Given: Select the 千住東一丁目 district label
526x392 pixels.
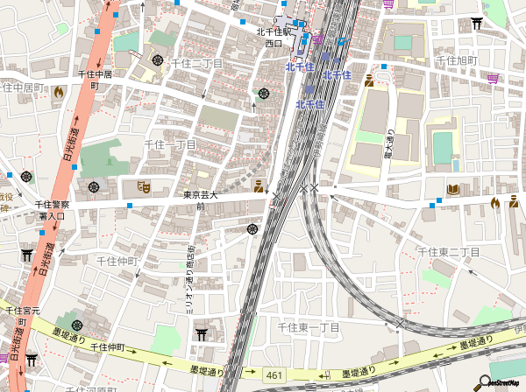Looking at the screenshot, I should 308,326.
